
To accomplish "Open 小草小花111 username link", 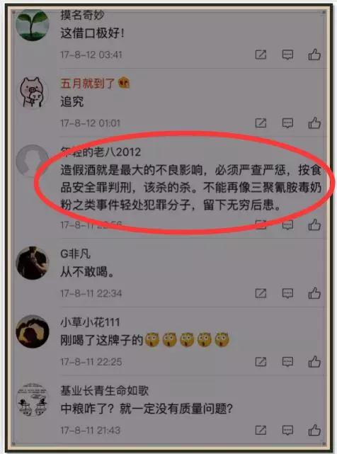I will 90,322.
